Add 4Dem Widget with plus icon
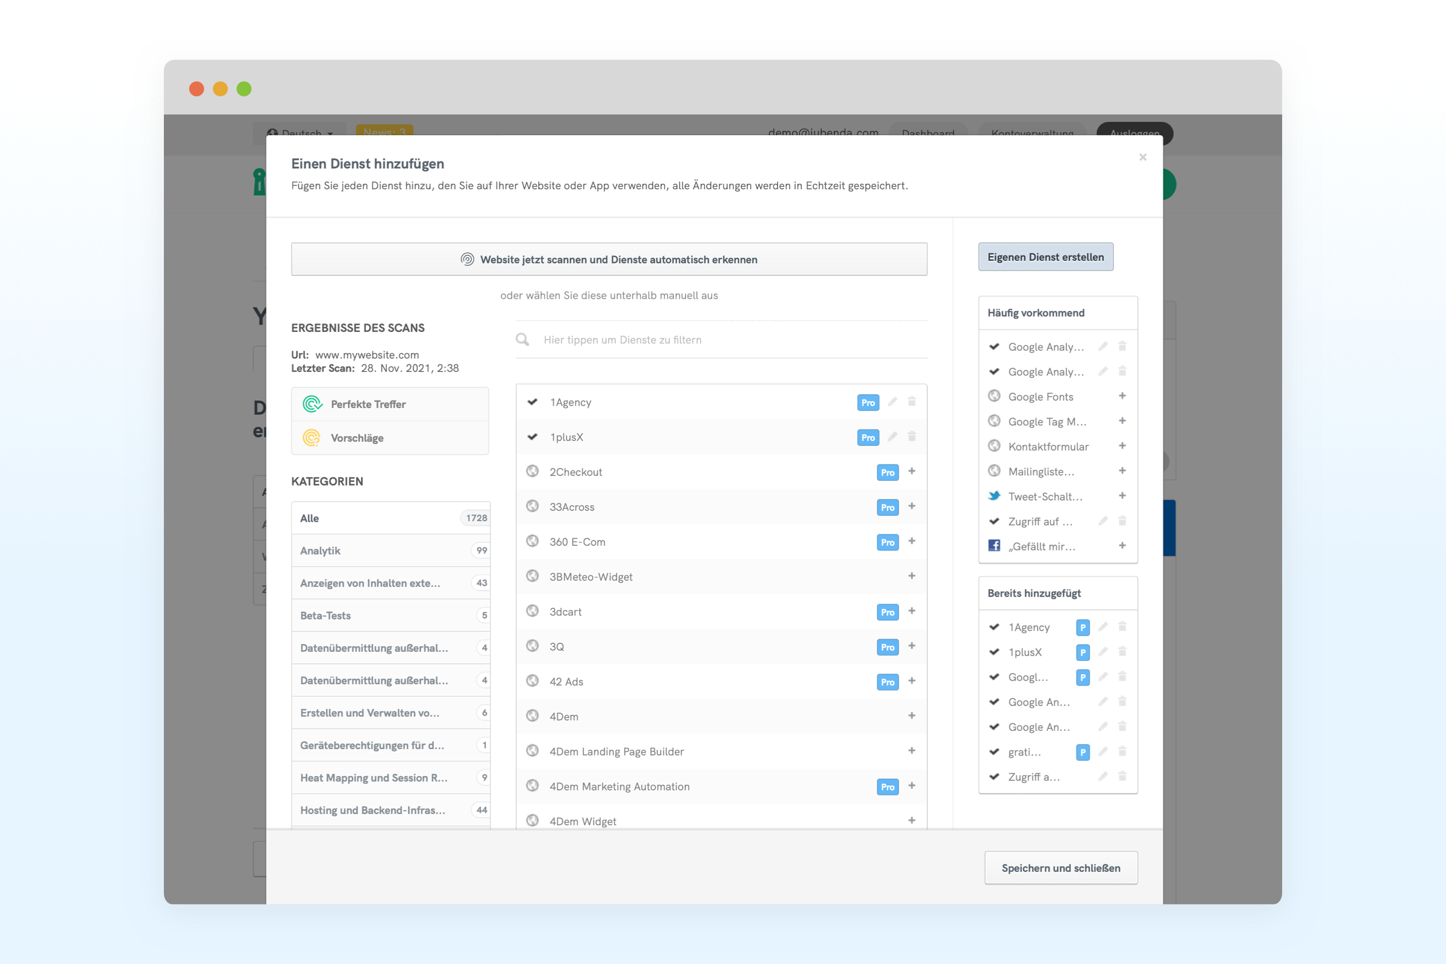The width and height of the screenshot is (1446, 964). tap(912, 820)
